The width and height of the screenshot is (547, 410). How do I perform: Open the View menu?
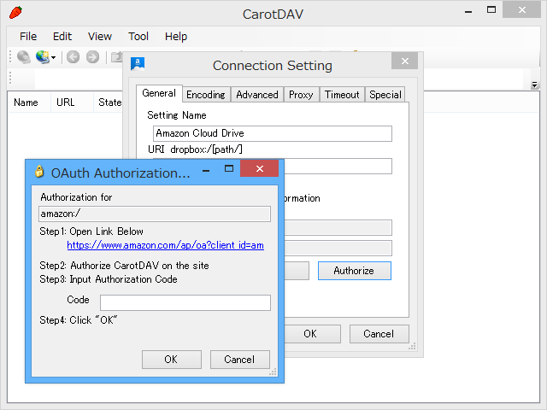point(100,36)
